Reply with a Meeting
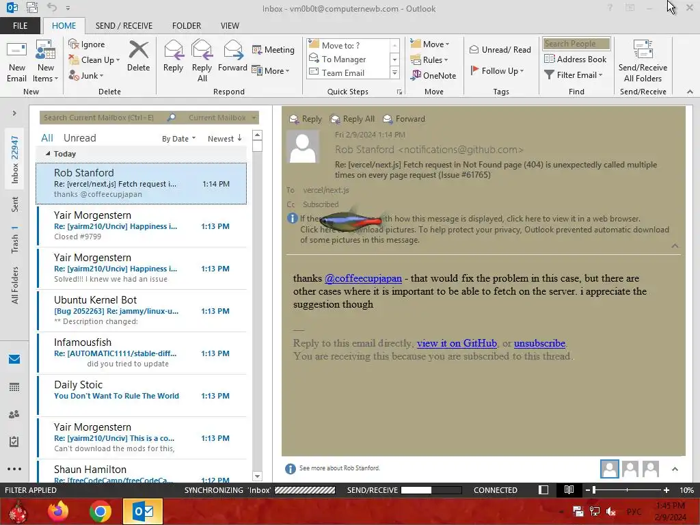Screen dimensions: 700x525 (x=273, y=49)
